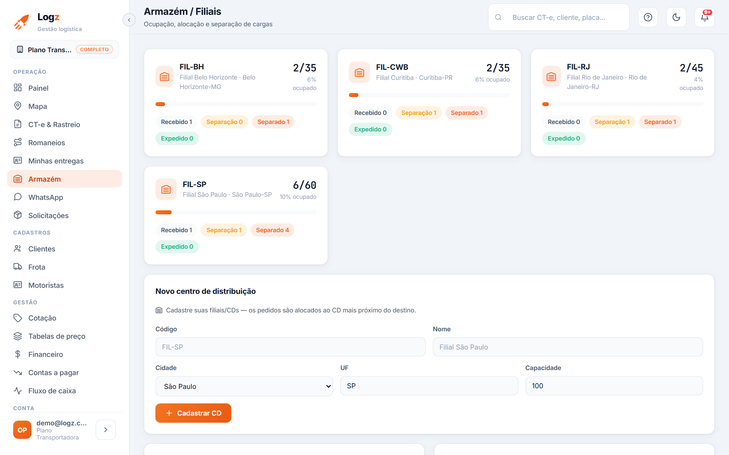The image size is (729, 455).
Task: Focus the Nome input field
Action: [568, 347]
